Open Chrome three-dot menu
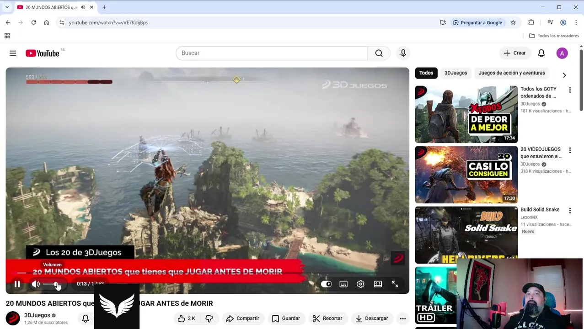The height and width of the screenshot is (329, 584). tap(576, 22)
